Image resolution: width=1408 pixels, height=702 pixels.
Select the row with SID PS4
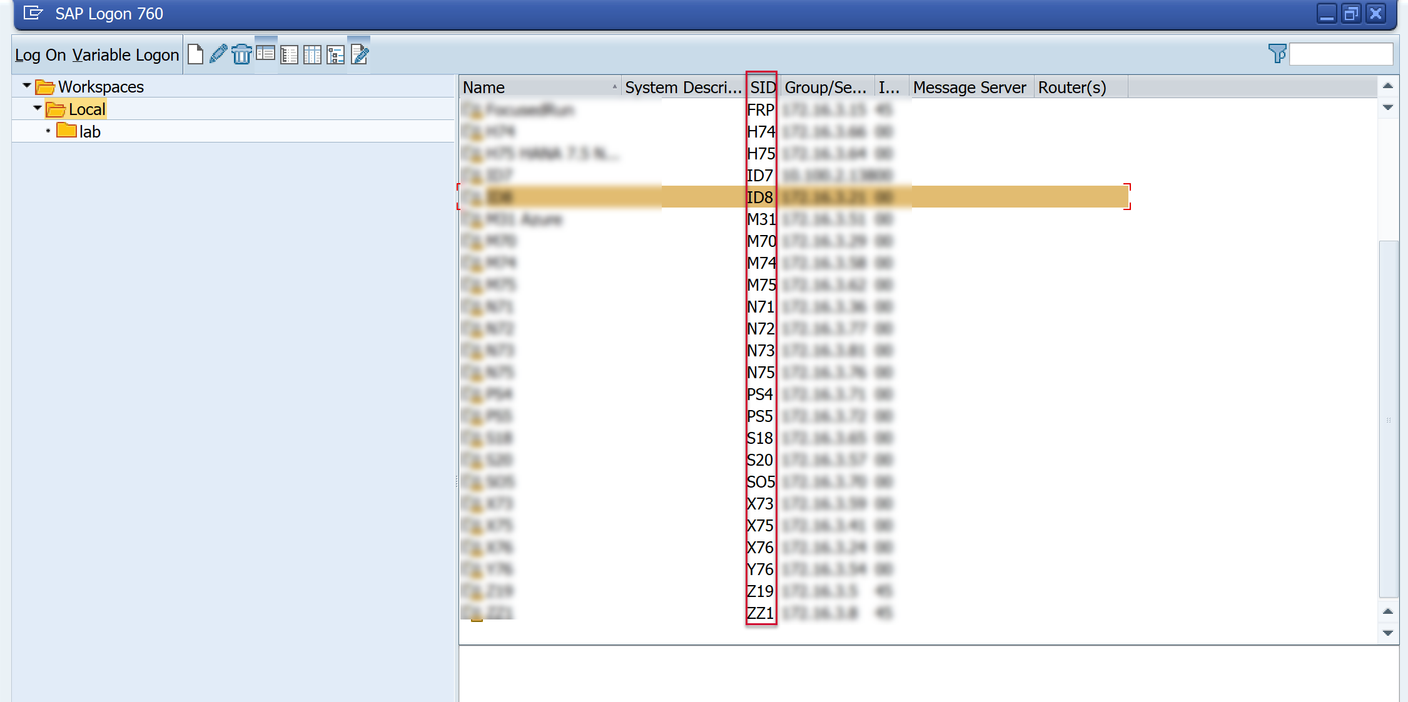[760, 394]
